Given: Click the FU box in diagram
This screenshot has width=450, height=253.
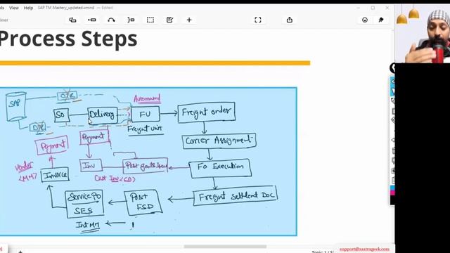Looking at the screenshot, I should 146,114.
